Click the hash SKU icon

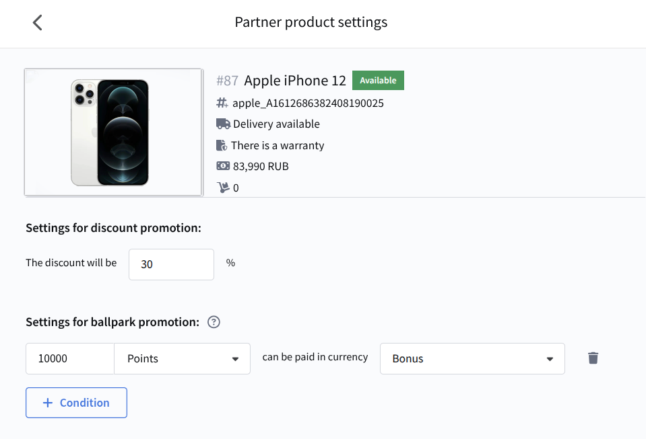[222, 103]
